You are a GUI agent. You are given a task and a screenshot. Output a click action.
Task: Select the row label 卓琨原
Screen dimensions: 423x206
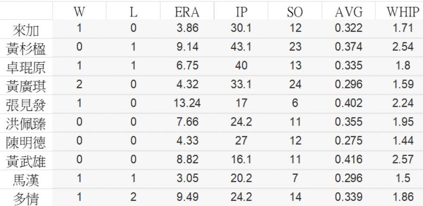(25, 68)
